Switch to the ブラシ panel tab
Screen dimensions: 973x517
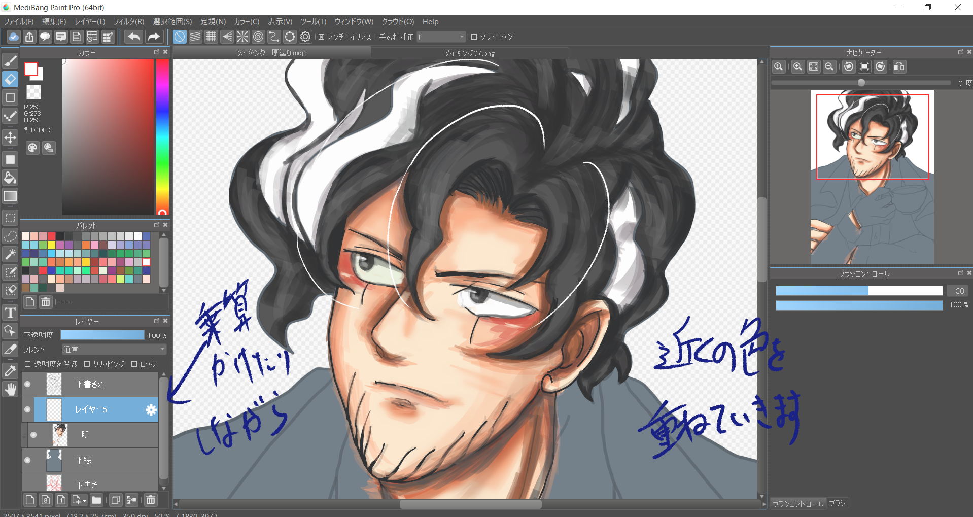[837, 503]
